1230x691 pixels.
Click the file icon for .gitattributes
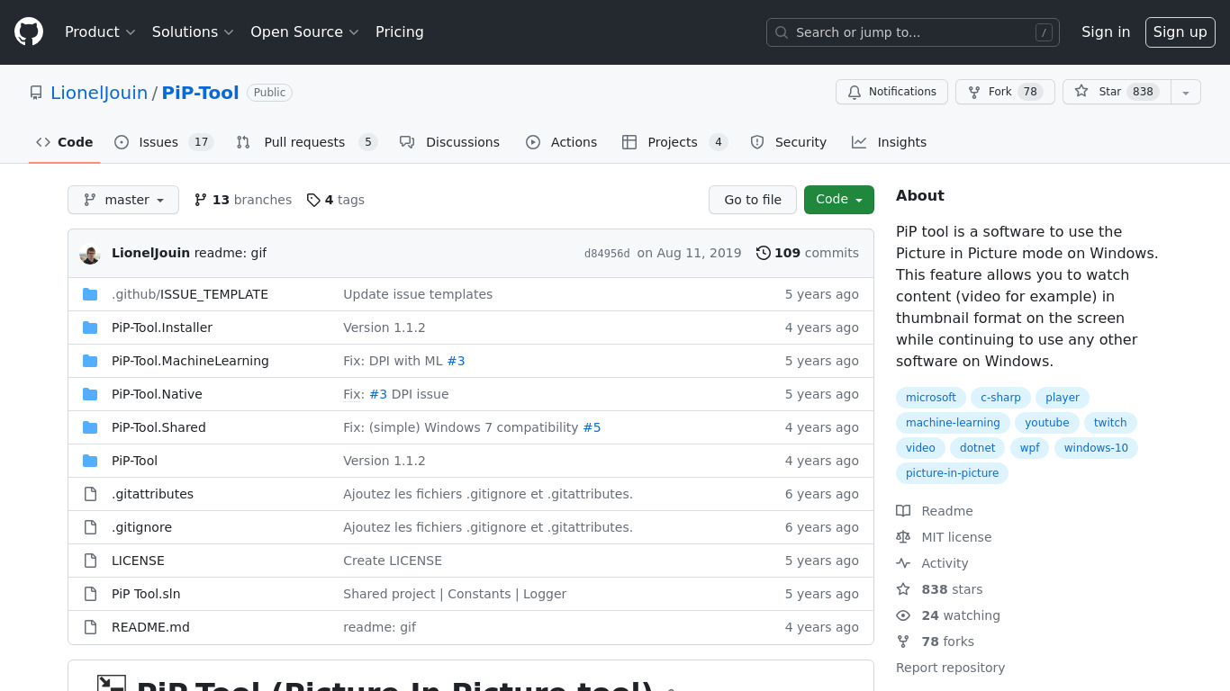(x=90, y=494)
